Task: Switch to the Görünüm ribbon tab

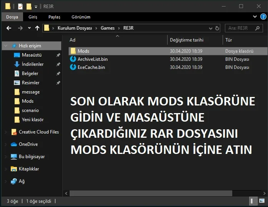Action: pyautogui.click(x=81, y=17)
